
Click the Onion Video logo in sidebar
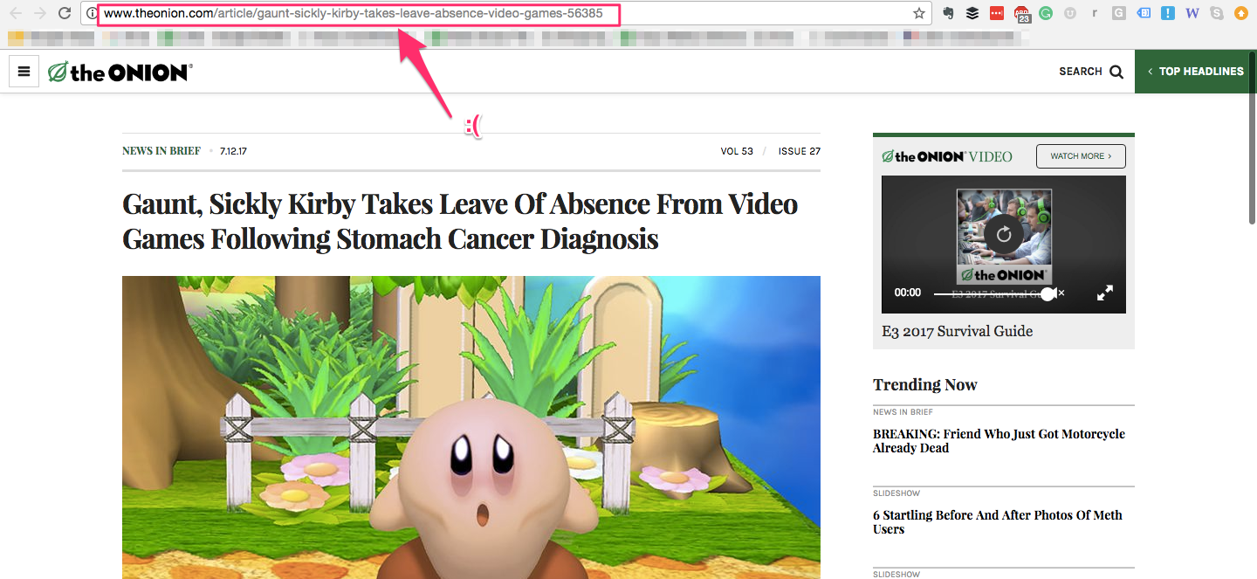click(x=947, y=156)
